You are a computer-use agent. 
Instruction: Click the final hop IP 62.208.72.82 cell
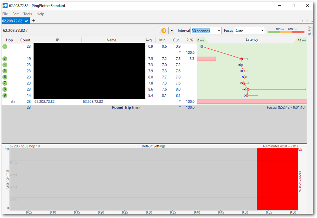coord(45,102)
